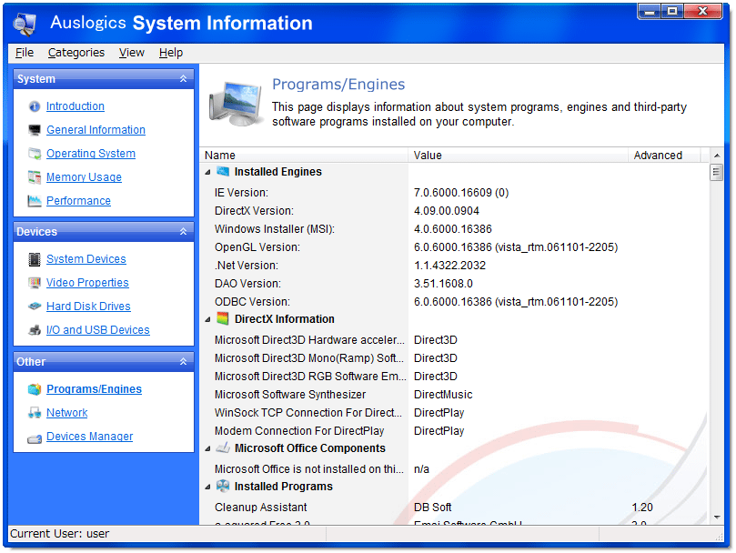Show the Memory Usage page
The image size is (736, 553).
click(x=84, y=177)
